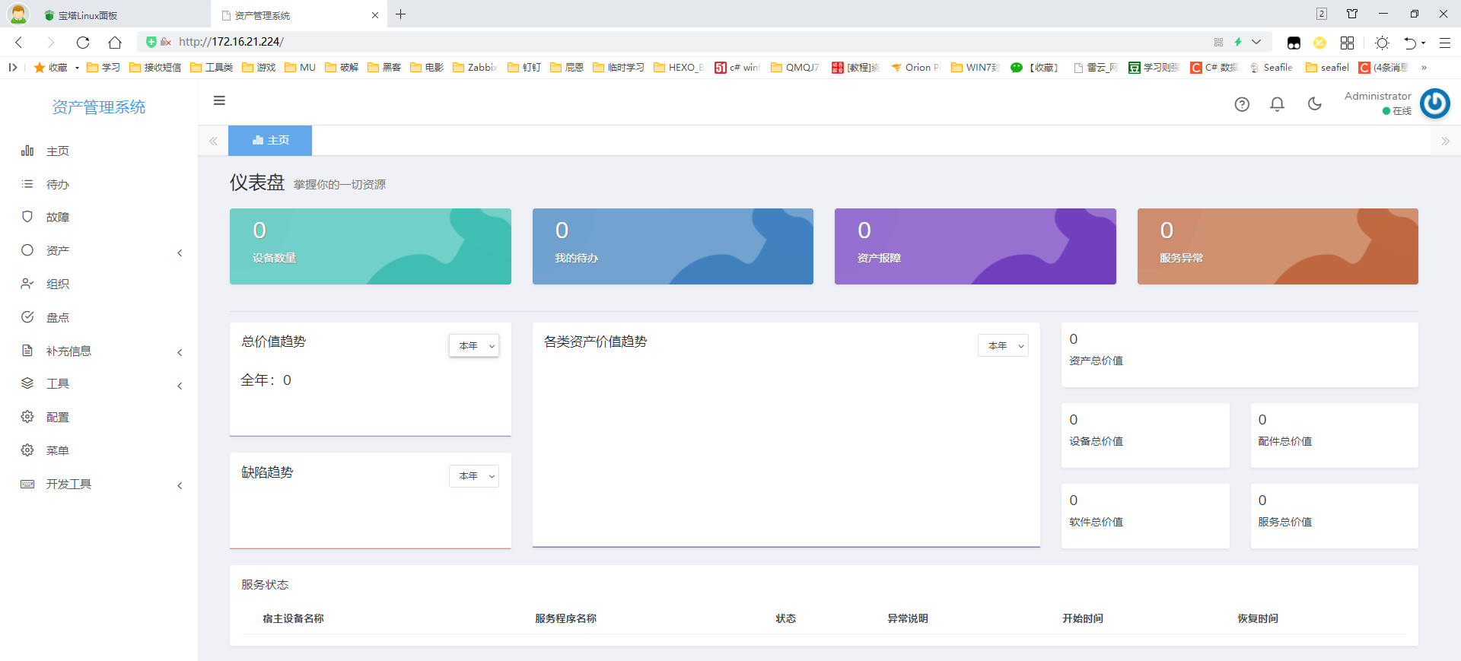1461x661 pixels.
Task: Click the shield icon beside 故障
Action: (27, 217)
